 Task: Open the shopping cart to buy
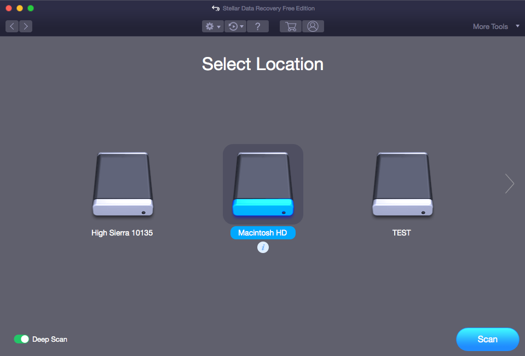point(291,26)
